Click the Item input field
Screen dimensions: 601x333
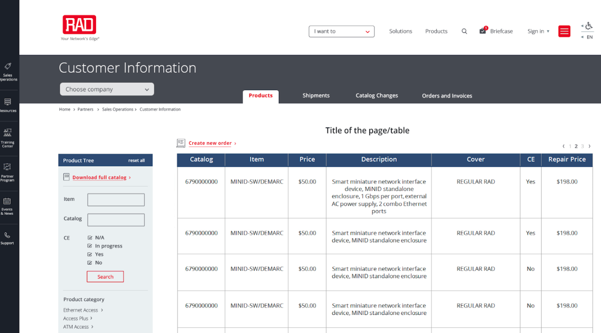(x=116, y=200)
